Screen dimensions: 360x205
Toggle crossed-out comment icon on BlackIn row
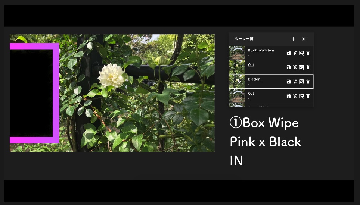pyautogui.click(x=301, y=82)
